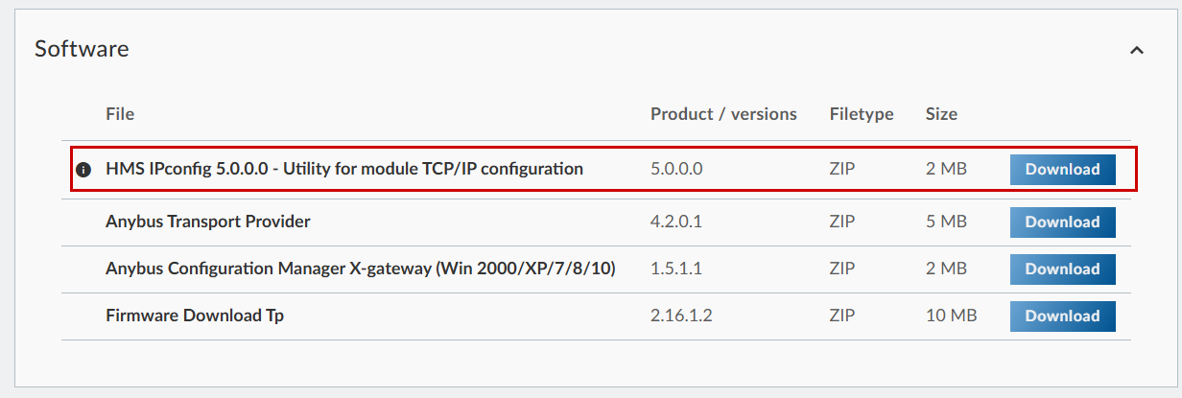This screenshot has width=1182, height=398.
Task: Click the 10 MB size value
Action: 950,316
